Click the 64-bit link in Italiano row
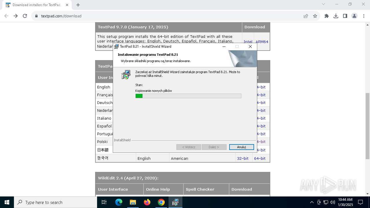 pyautogui.click(x=261, y=118)
